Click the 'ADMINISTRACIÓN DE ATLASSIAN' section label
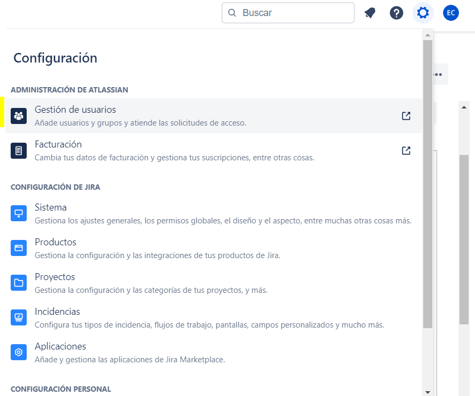This screenshot has width=475, height=396. pos(69,90)
